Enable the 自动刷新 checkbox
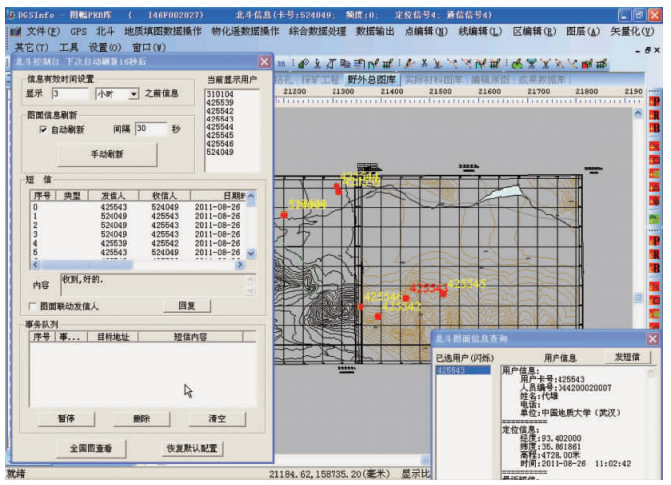 coord(43,130)
